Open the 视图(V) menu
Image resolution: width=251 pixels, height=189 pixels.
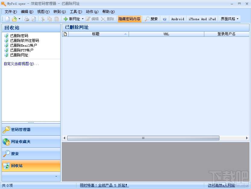[x=43, y=12]
